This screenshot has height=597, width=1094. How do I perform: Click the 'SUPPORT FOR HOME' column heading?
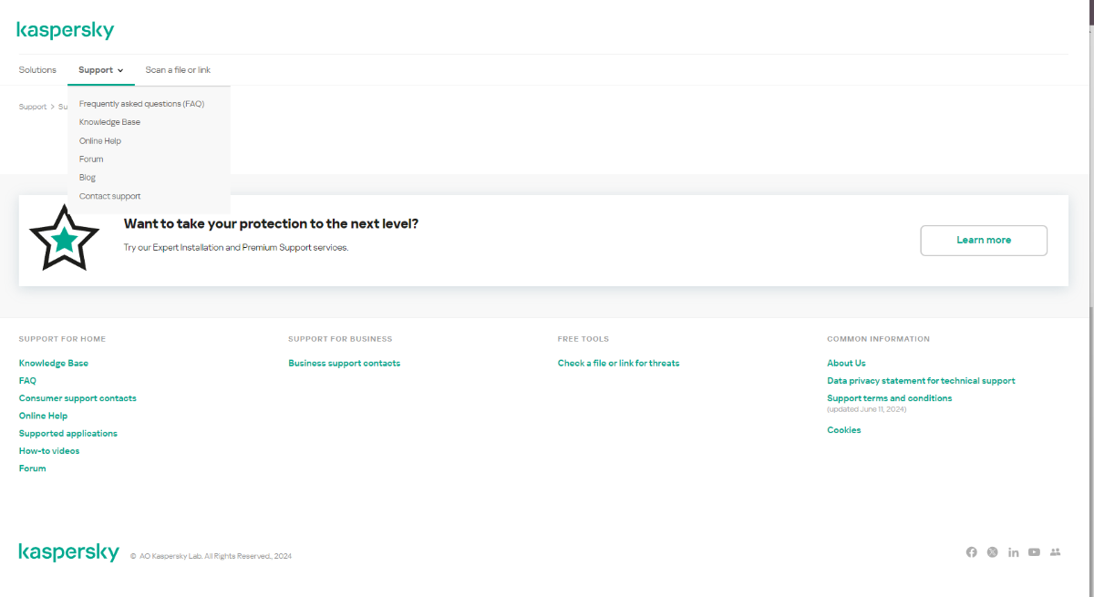click(x=62, y=339)
